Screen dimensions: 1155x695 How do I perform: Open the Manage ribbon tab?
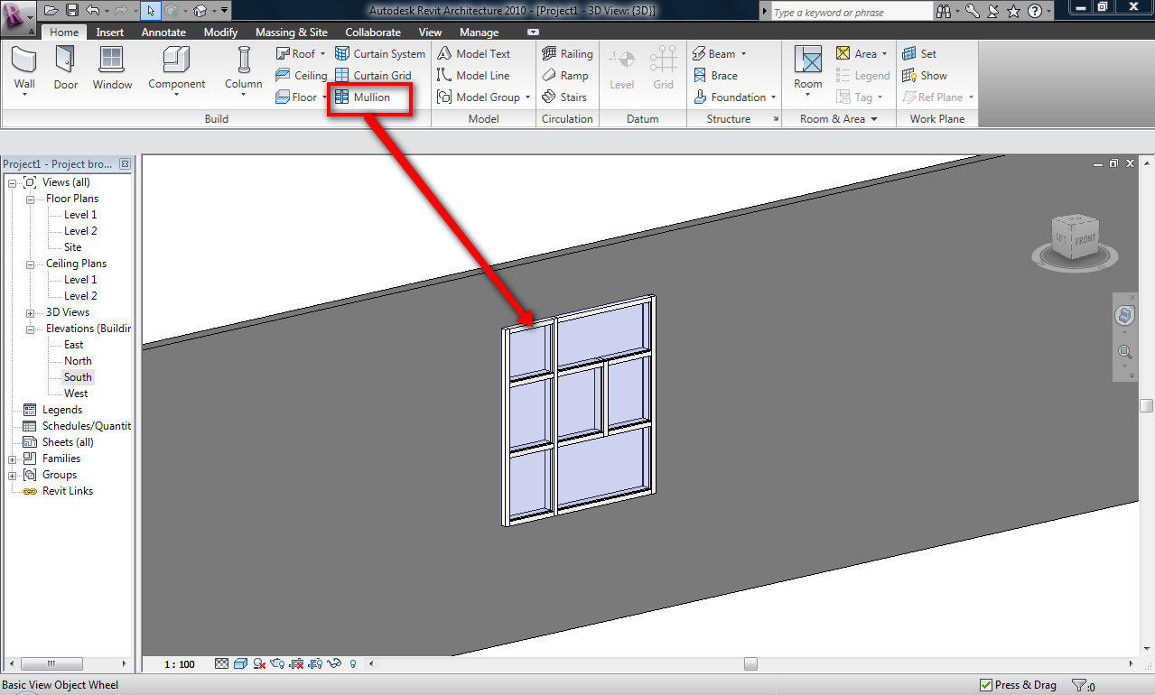pos(479,32)
